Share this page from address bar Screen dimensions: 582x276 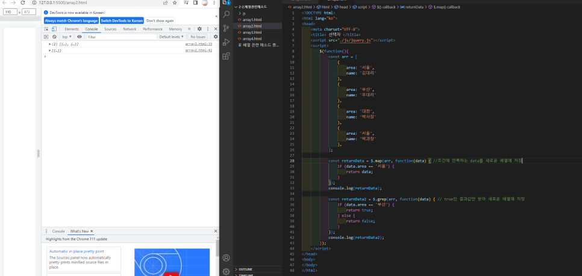(x=165, y=2)
